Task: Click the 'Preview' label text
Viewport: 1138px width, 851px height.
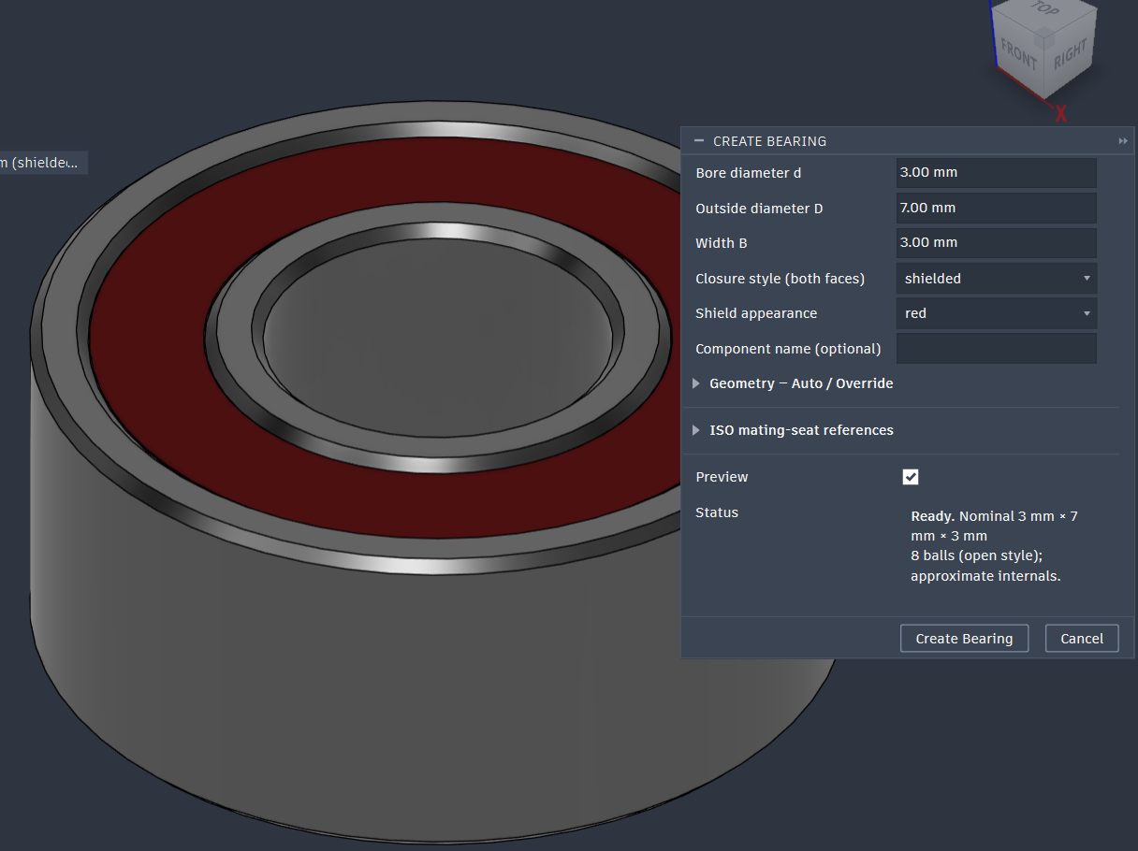Action: (x=722, y=477)
